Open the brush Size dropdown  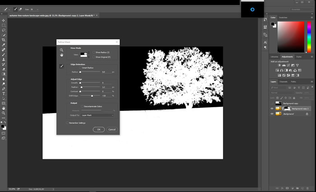click(x=37, y=9)
